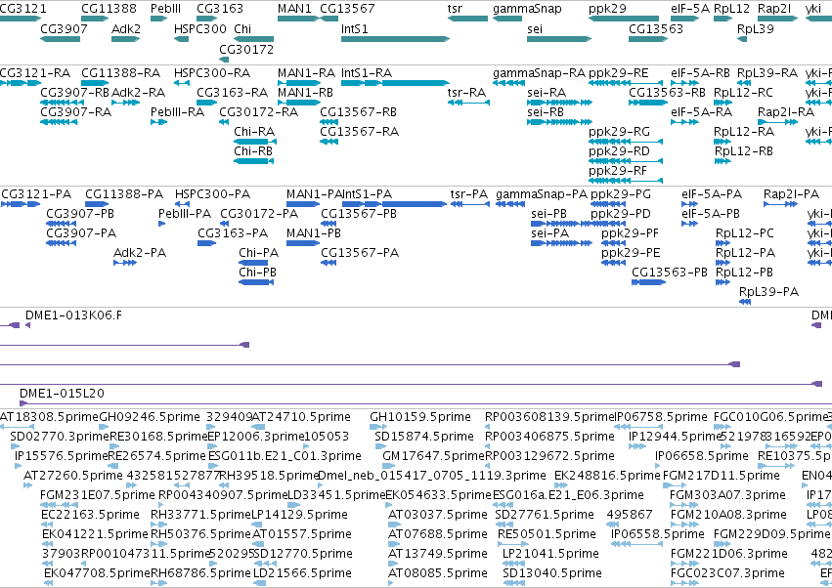
Task: Select the LP21041.5prime EST label
Action: click(550, 555)
